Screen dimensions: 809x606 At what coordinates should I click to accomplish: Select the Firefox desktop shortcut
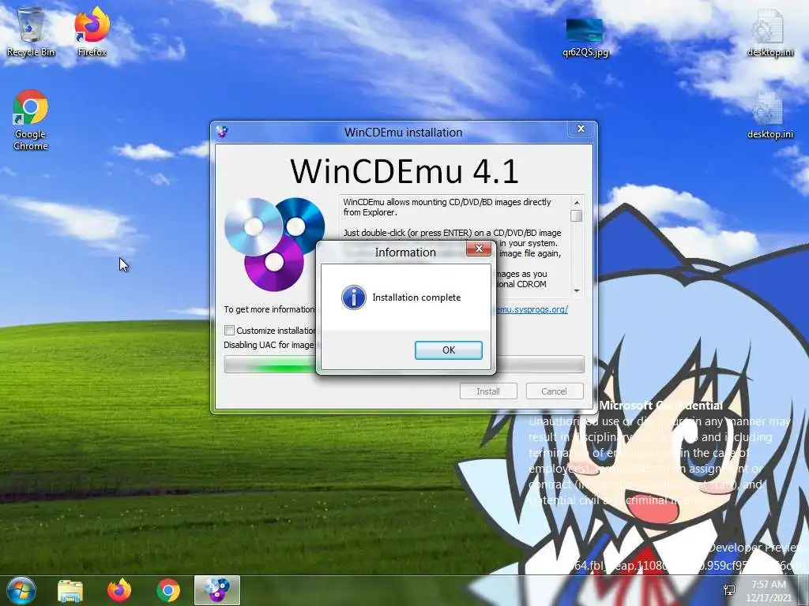click(92, 32)
